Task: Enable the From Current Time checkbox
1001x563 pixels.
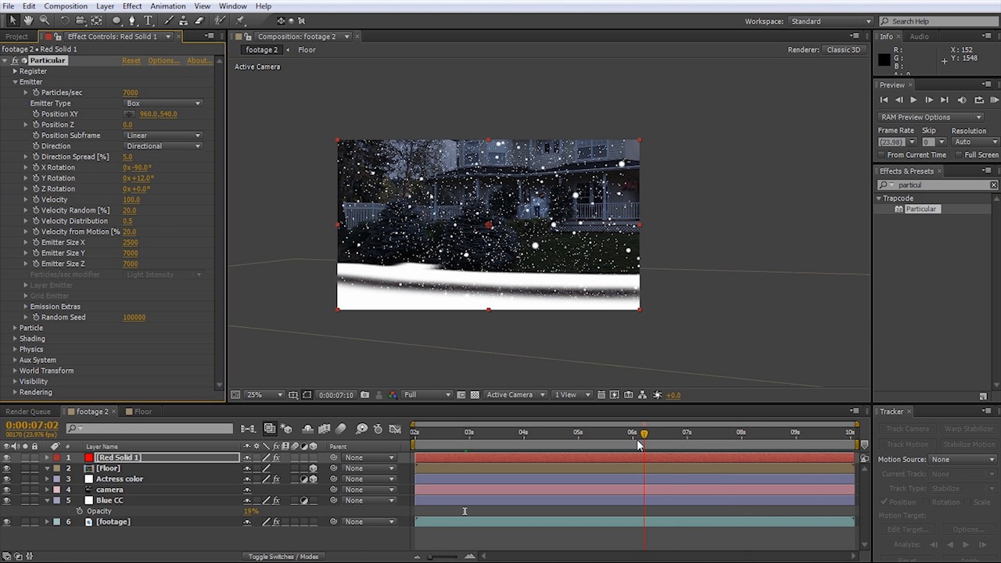Action: [882, 155]
